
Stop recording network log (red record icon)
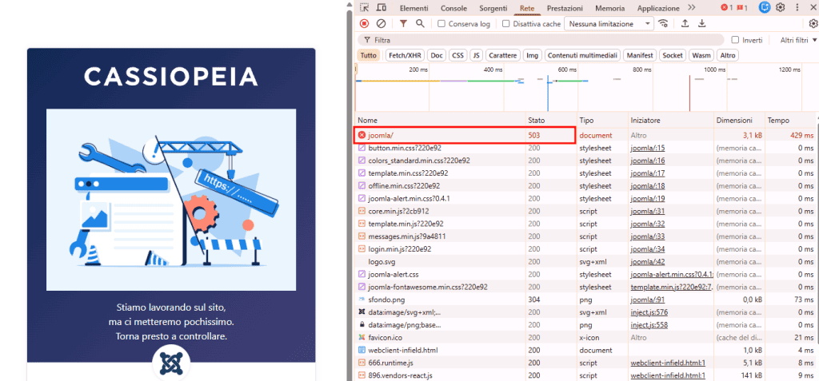click(364, 23)
